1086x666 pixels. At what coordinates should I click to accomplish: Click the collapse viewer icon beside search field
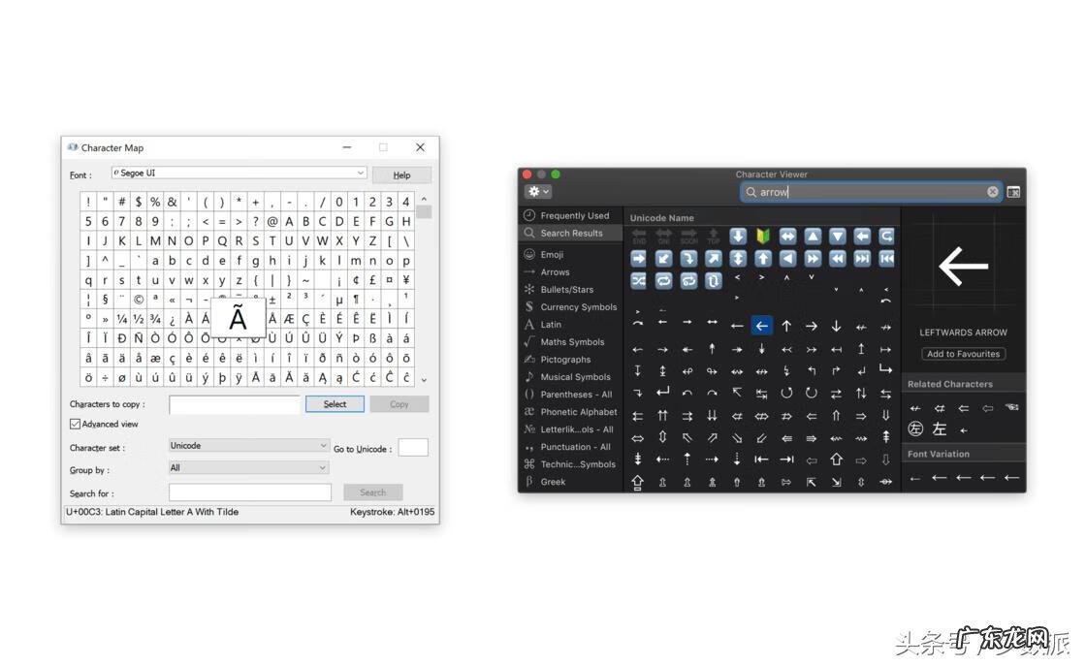point(1013,192)
